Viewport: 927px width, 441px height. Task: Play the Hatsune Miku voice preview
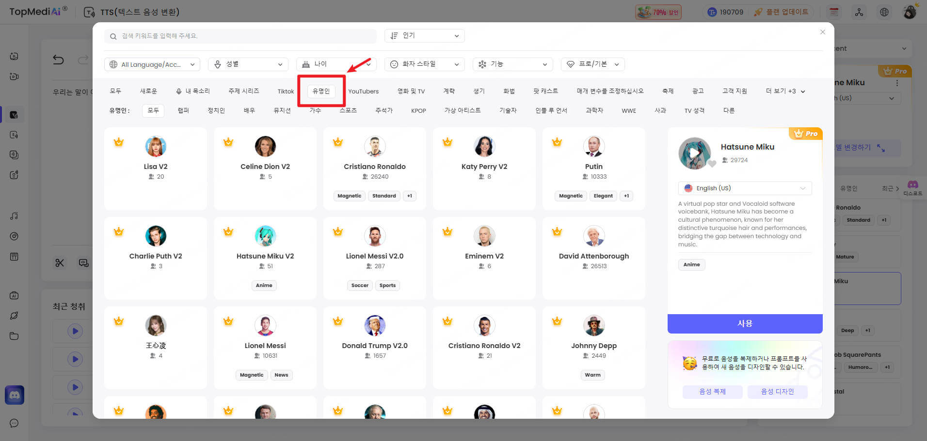coord(694,153)
